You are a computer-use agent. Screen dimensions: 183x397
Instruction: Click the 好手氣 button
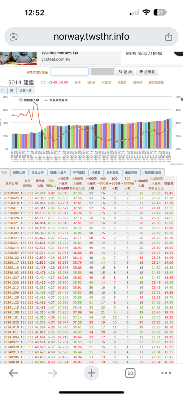tap(147, 72)
